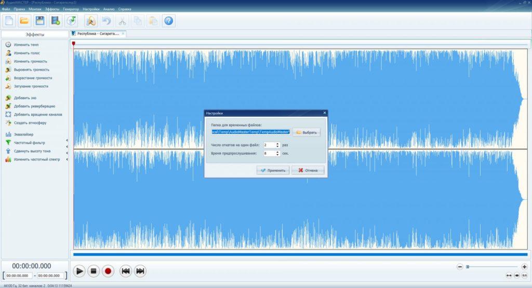
Task: Click the scissors Cut icon
Action: click(x=122, y=21)
